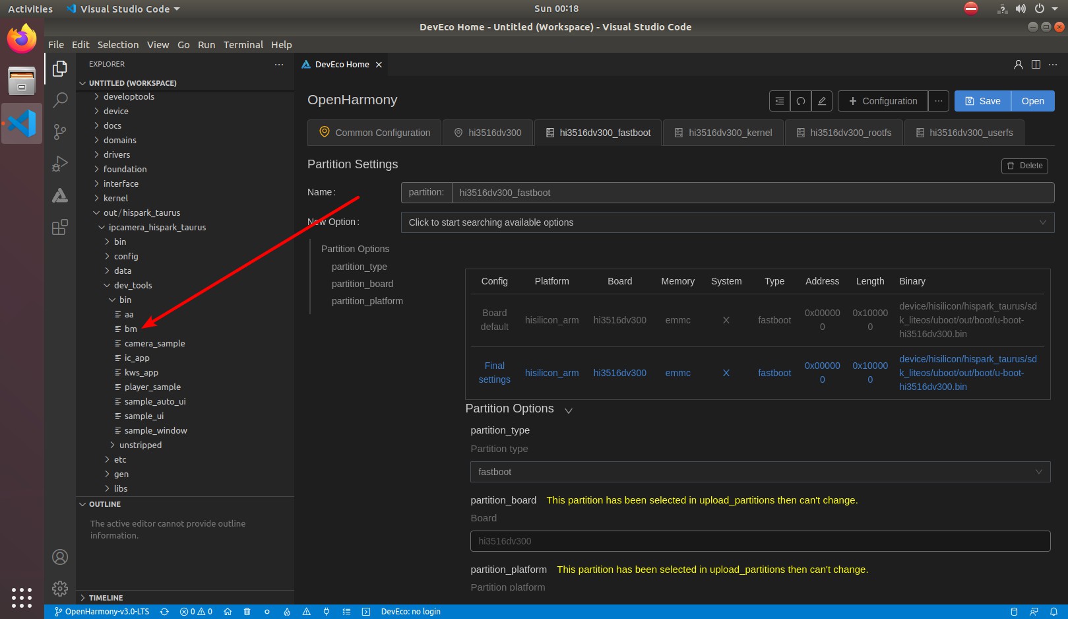Click the split editor icon

coord(1036,64)
